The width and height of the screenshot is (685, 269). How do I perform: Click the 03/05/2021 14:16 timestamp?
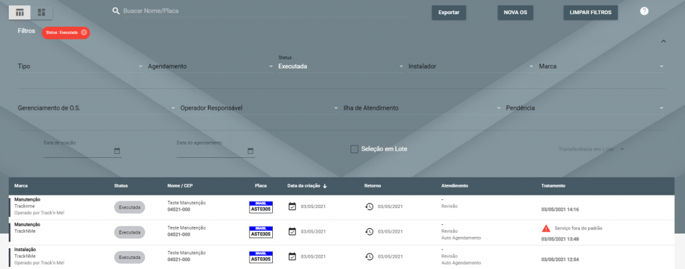click(x=560, y=209)
